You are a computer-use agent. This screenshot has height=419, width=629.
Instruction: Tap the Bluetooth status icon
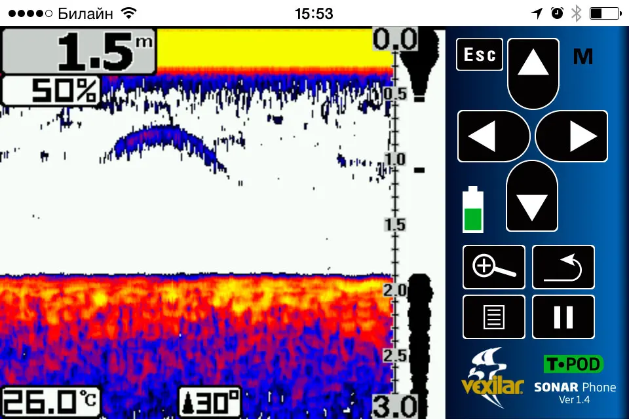coord(577,13)
